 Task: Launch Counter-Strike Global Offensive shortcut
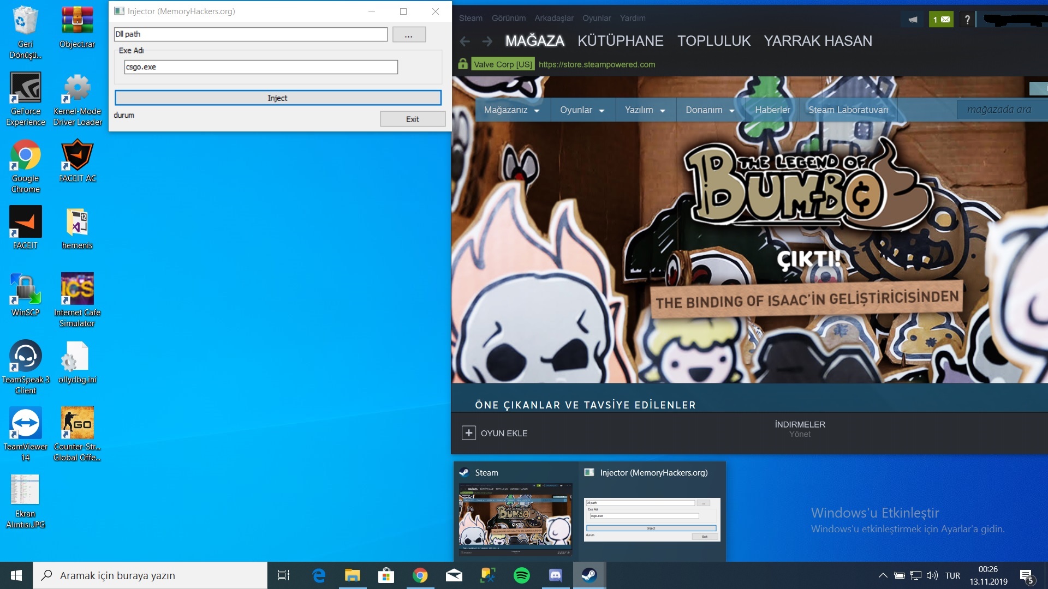(x=77, y=435)
